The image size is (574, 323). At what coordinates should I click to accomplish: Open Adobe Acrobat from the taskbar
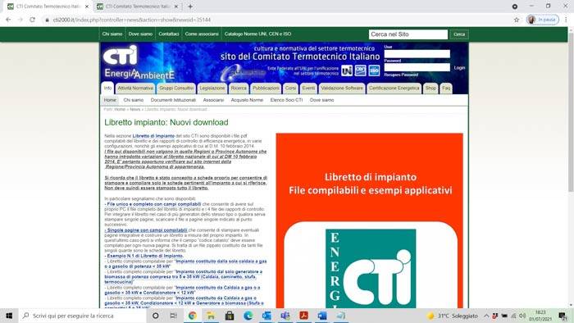click(304, 316)
